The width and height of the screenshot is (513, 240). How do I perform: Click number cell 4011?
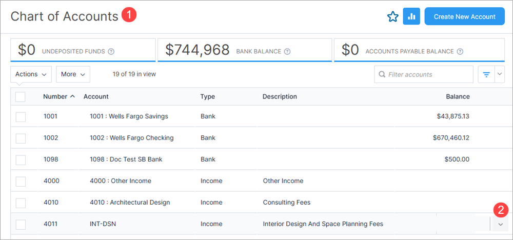point(50,224)
